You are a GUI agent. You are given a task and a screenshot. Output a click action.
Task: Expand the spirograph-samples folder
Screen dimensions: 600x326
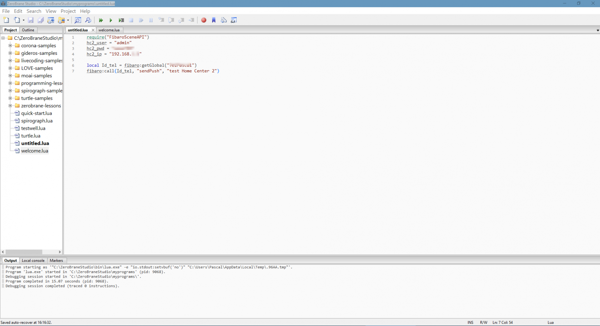(10, 90)
